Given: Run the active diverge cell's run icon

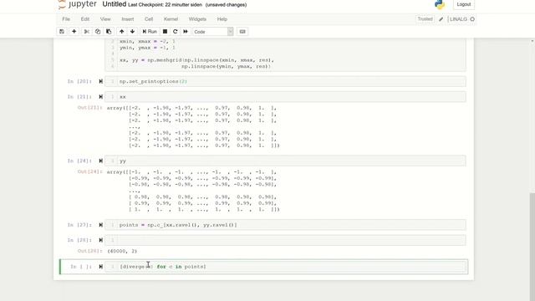Looking at the screenshot, I should pos(100,267).
